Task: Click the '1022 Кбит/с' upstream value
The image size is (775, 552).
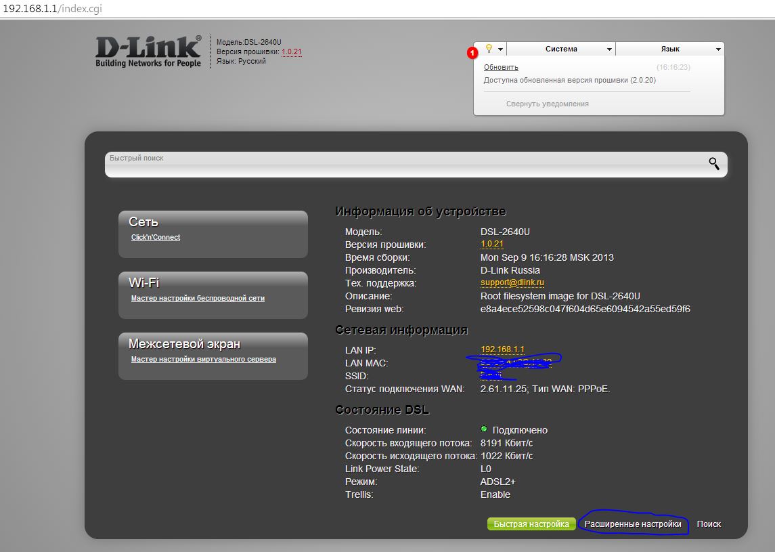Action: click(x=506, y=456)
